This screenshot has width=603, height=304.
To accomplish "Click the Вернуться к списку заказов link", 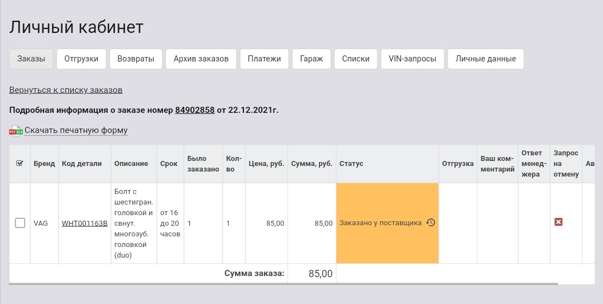I will coord(66,90).
